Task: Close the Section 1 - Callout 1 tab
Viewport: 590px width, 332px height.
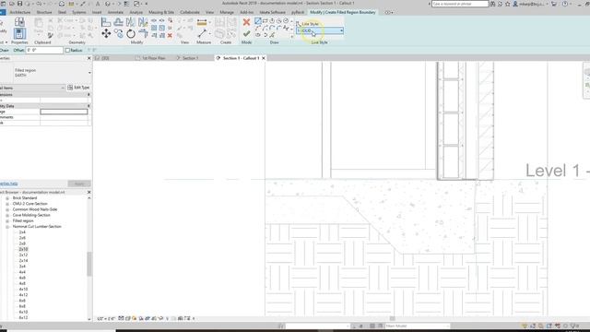Action: [264, 58]
